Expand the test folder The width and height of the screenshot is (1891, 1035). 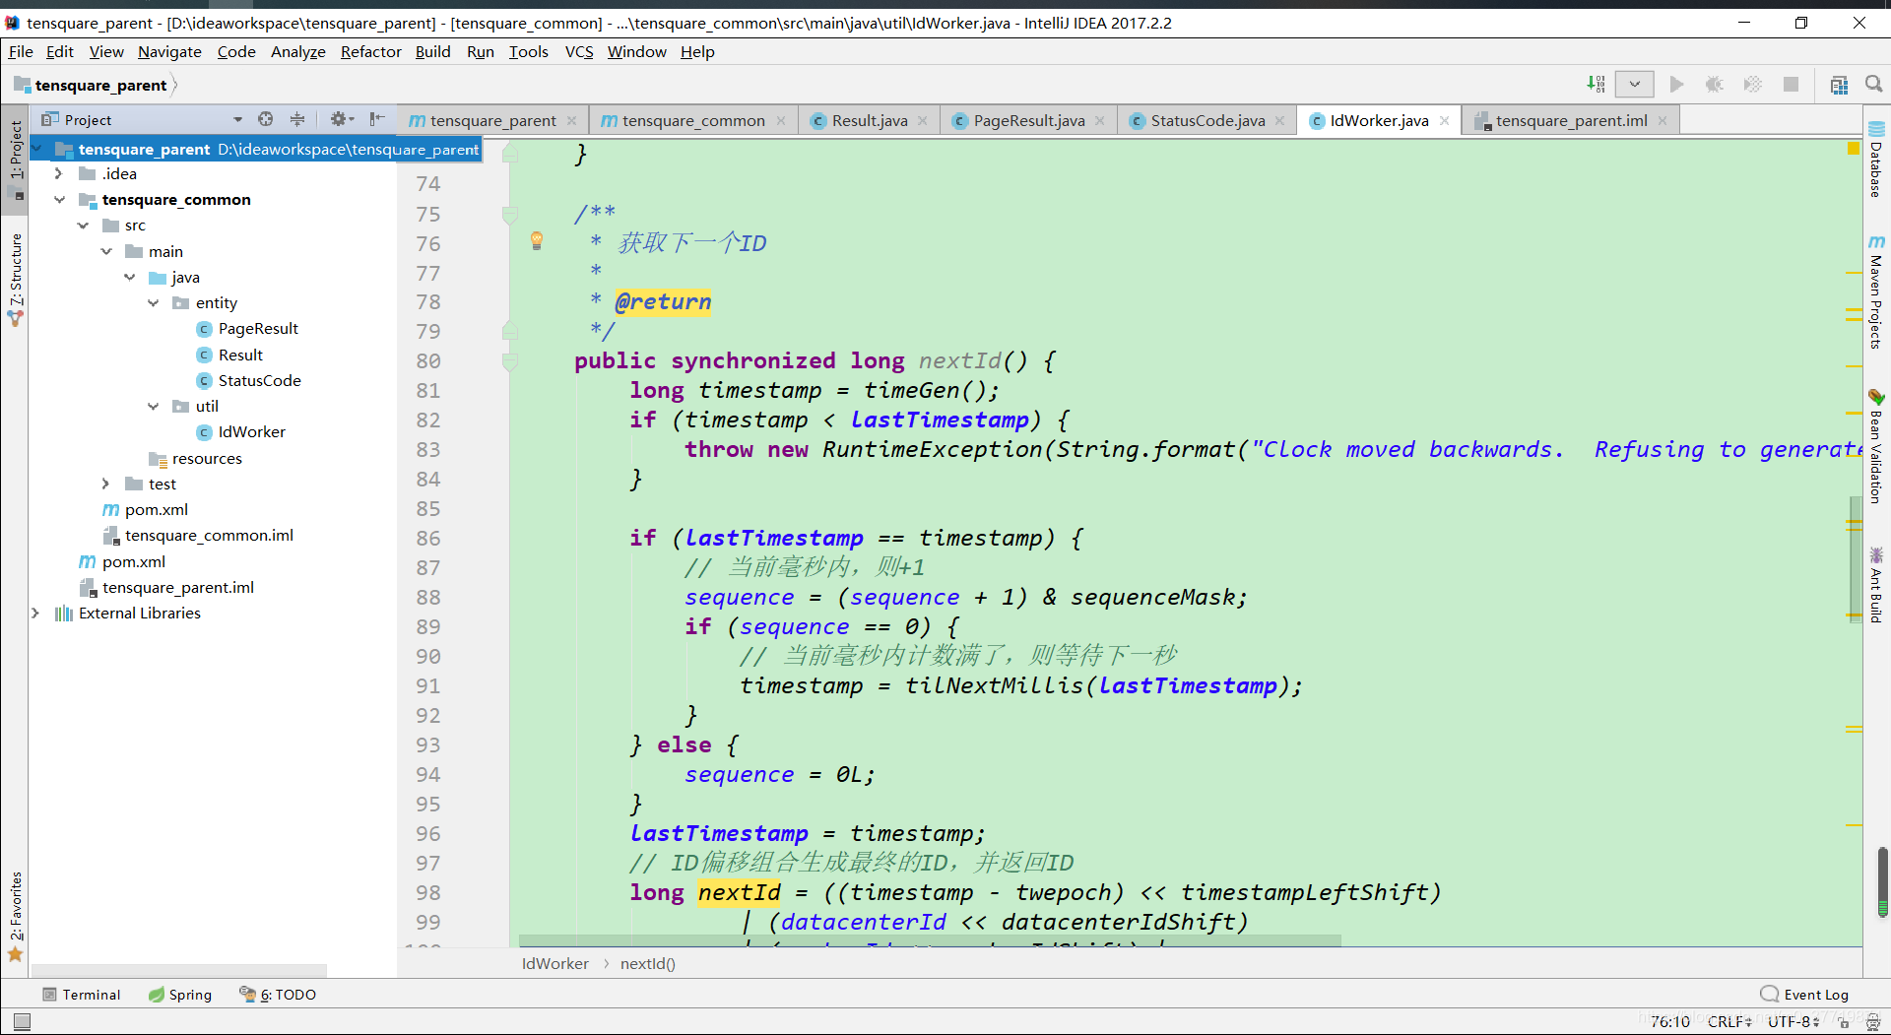tap(106, 484)
